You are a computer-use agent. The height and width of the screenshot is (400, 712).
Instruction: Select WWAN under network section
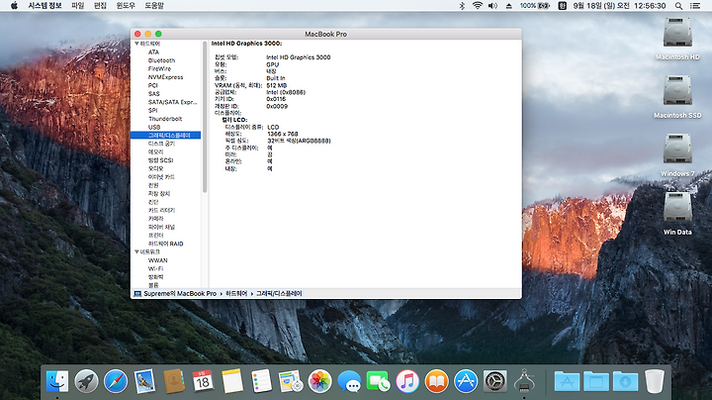157,260
